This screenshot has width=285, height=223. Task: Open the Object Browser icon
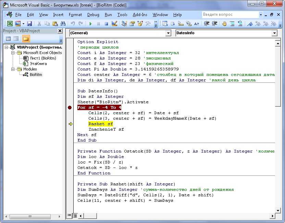tap(140, 24)
